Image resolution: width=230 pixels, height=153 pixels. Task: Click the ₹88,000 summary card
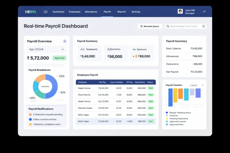pyautogui.click(x=142, y=53)
